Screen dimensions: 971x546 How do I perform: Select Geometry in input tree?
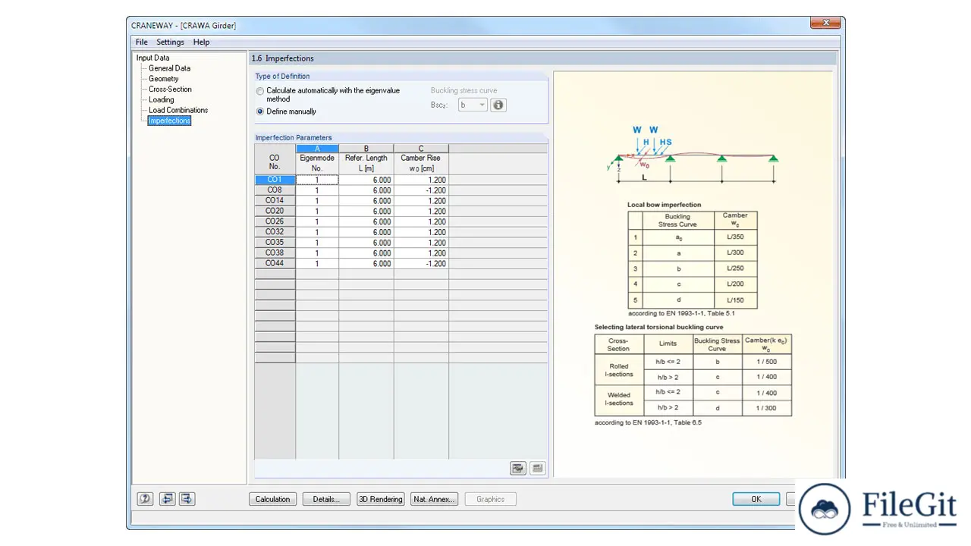tap(164, 79)
